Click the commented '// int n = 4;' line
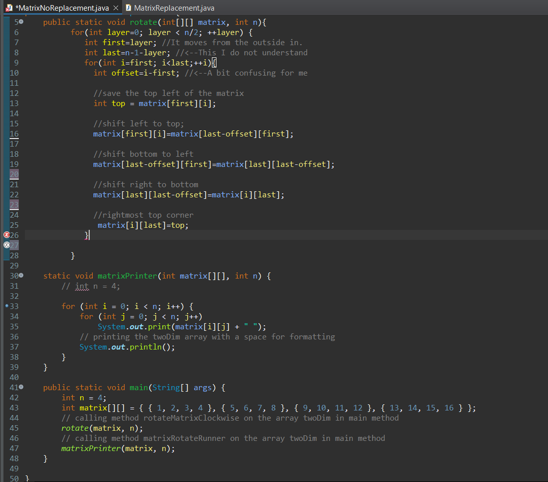Image resolution: width=548 pixels, height=482 pixels. click(91, 286)
